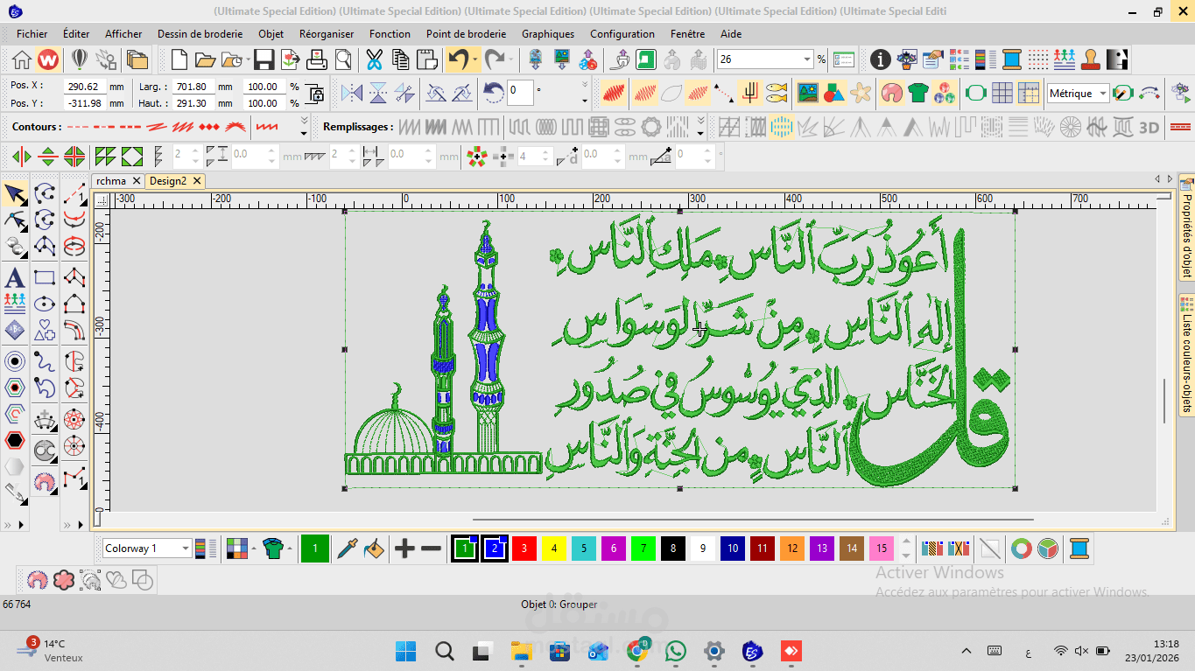Click the Home screen house icon
Image resolution: width=1195 pixels, height=671 pixels.
click(22, 59)
